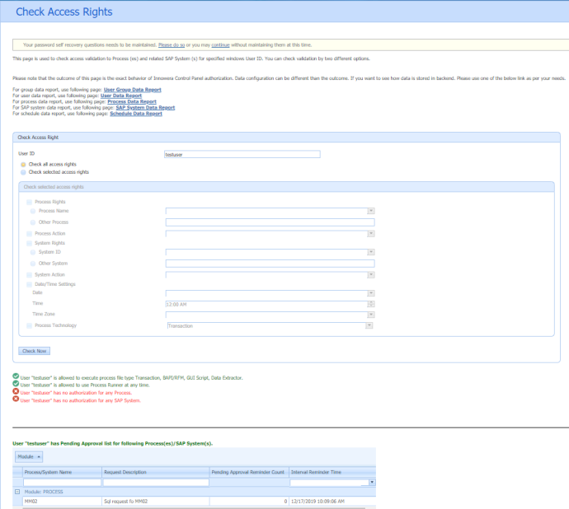Viewport: 569px width, 509px height.
Task: Open the Module grouping dropdown button
Action: point(29,457)
